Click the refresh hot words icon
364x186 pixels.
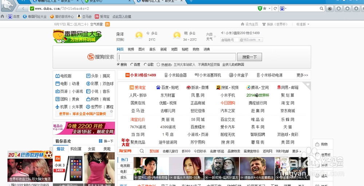158,64
